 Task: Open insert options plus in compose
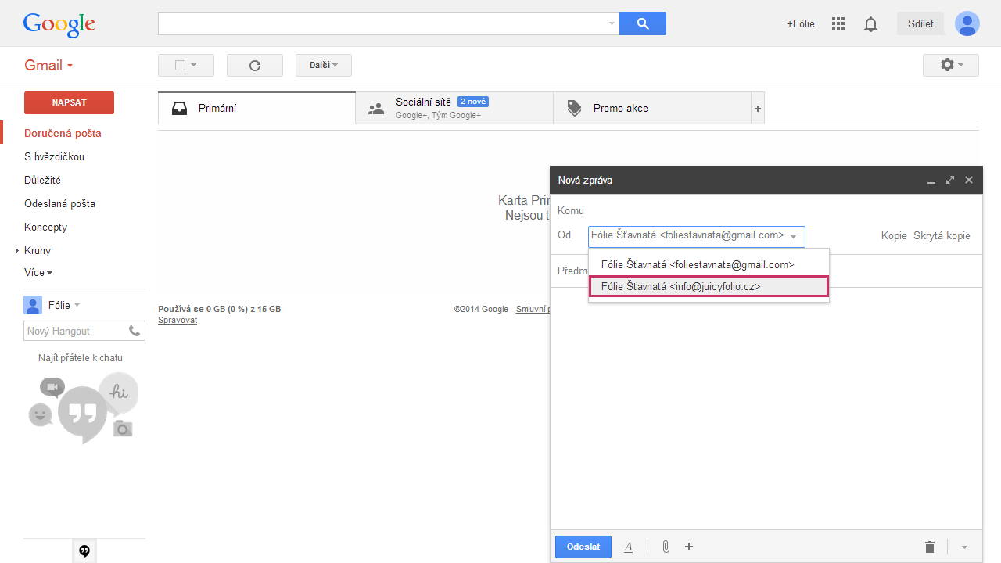(x=689, y=547)
